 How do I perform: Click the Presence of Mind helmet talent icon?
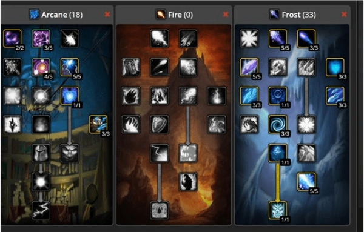pos(41,153)
